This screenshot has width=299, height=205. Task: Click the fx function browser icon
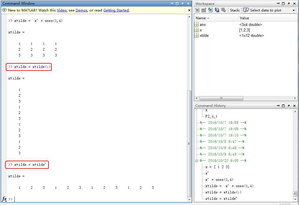(4, 199)
